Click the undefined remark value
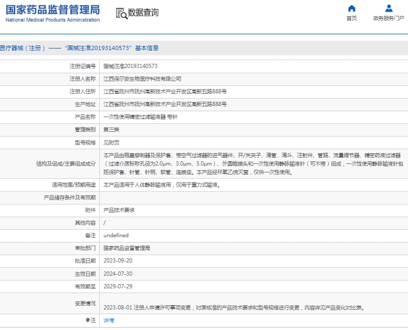The image size is (408, 330). click(x=116, y=236)
